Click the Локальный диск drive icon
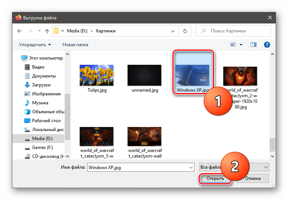This screenshot has height=200, width=288. 27,130
